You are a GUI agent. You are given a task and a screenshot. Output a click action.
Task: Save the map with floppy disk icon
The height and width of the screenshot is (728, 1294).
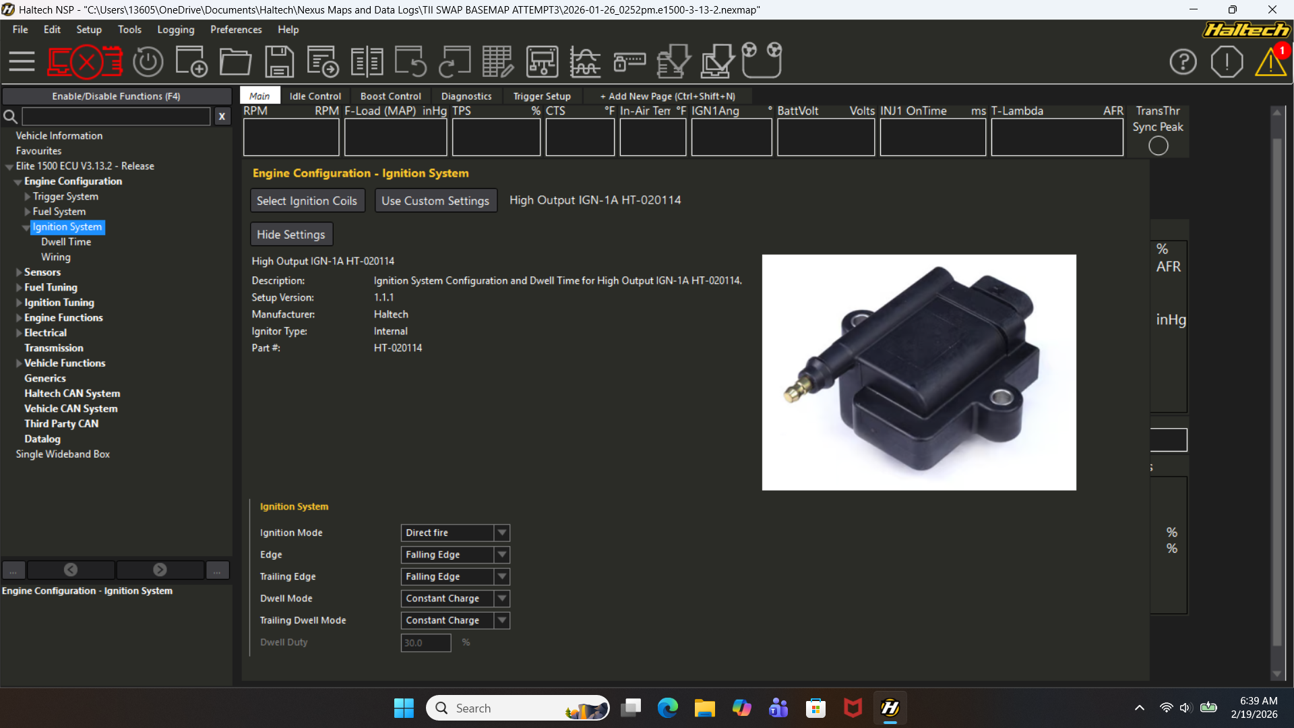(x=279, y=62)
